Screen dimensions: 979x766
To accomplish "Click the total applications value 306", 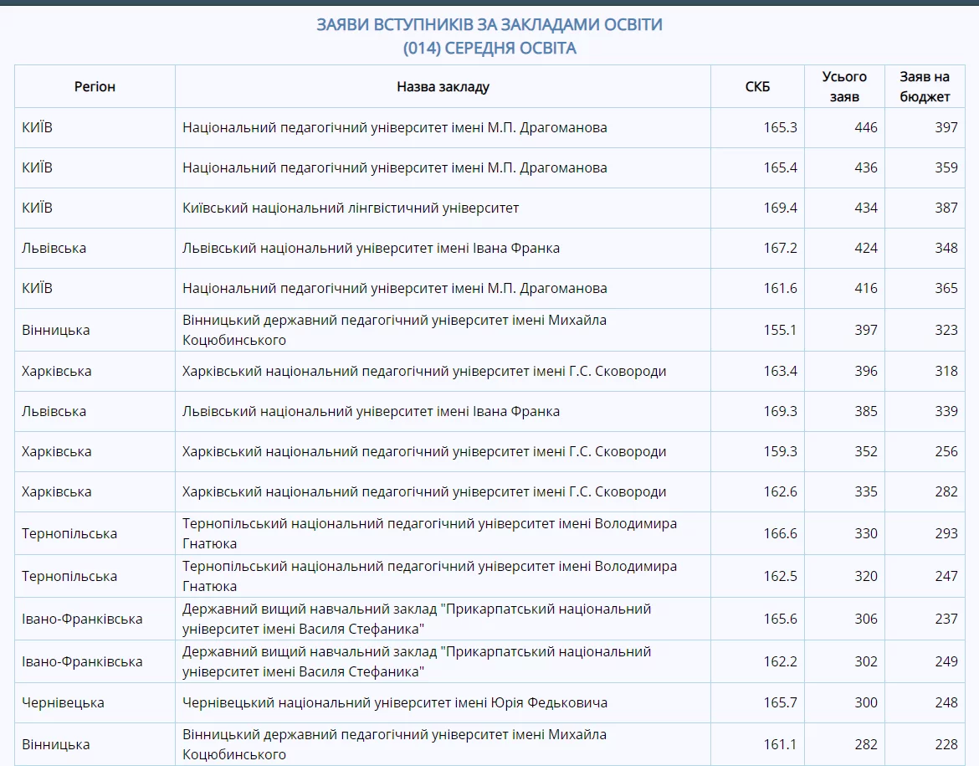I will (866, 619).
